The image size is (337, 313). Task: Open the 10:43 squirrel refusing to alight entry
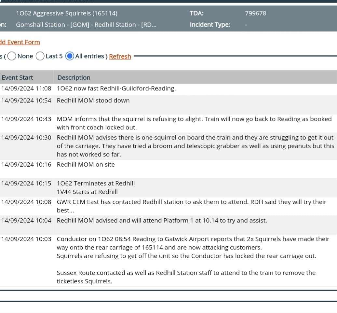pyautogui.click(x=194, y=123)
